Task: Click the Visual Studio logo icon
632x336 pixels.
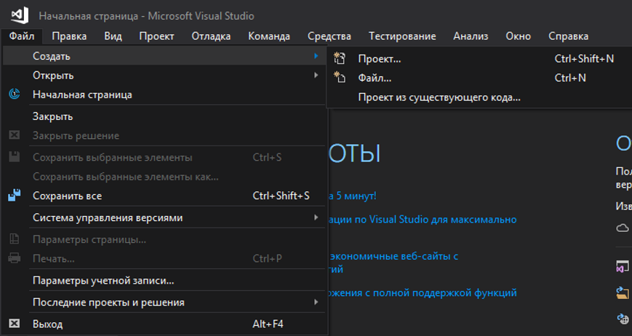Action: pos(20,15)
